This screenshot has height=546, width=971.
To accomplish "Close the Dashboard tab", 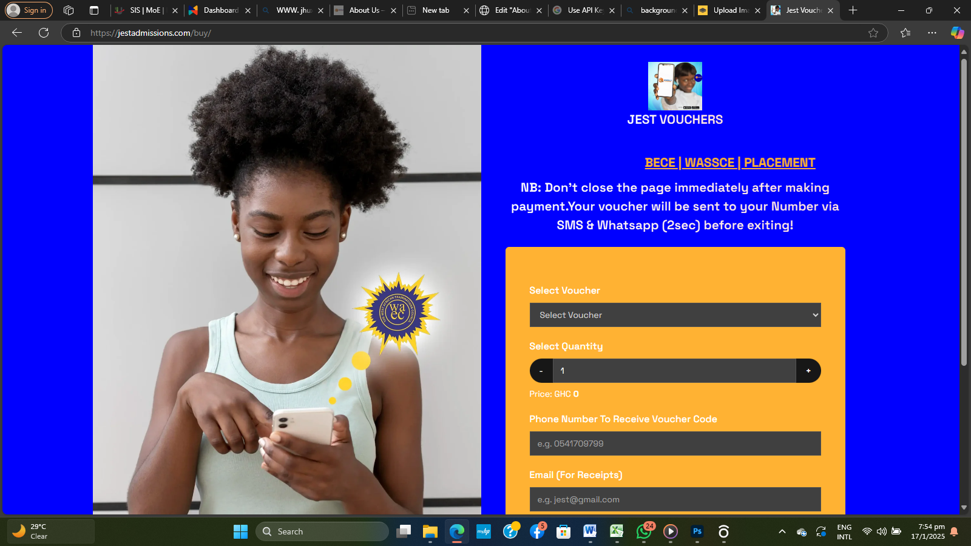I will pyautogui.click(x=248, y=10).
